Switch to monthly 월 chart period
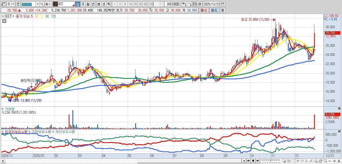 (x=88, y=4)
